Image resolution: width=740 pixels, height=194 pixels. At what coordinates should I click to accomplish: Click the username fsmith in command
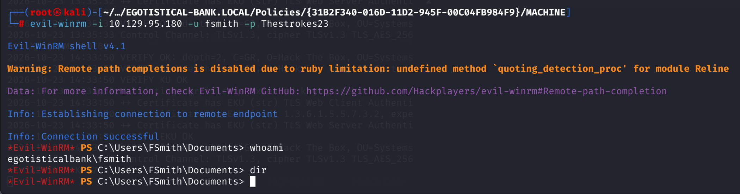click(x=222, y=24)
